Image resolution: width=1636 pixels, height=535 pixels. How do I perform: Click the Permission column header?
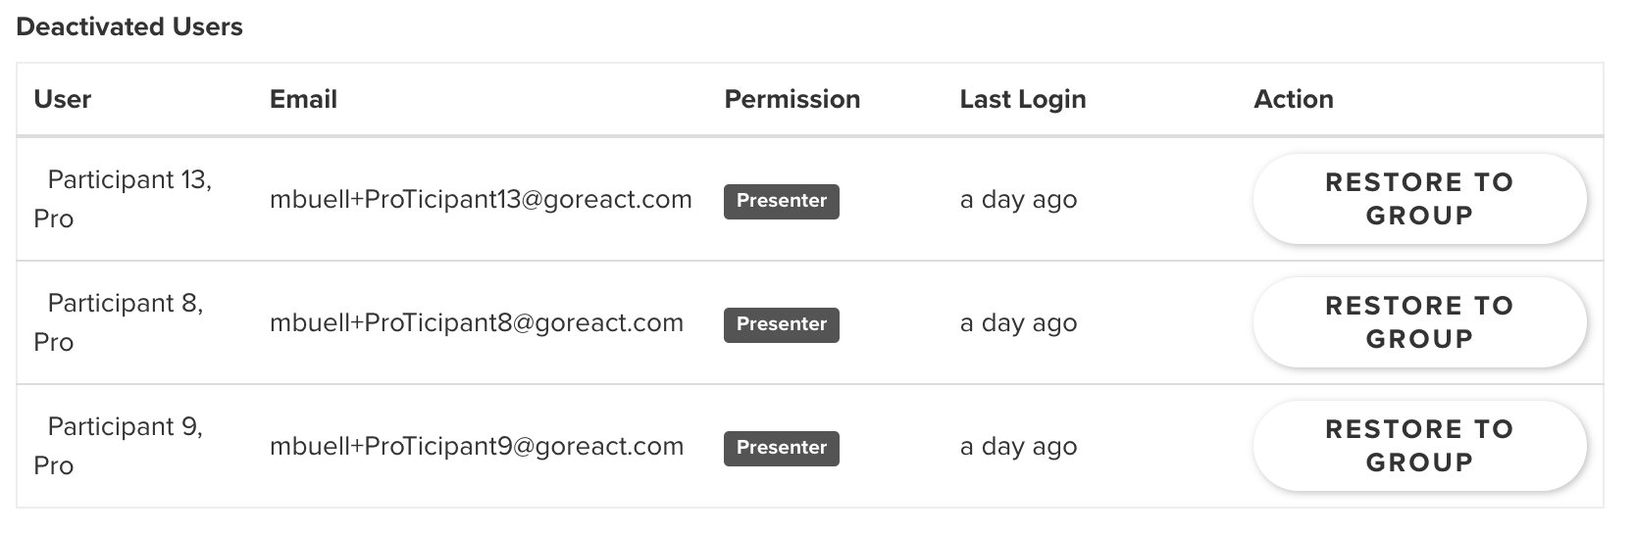(x=792, y=99)
